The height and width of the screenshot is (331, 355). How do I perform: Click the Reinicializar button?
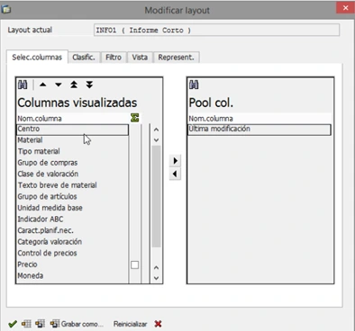131,324
